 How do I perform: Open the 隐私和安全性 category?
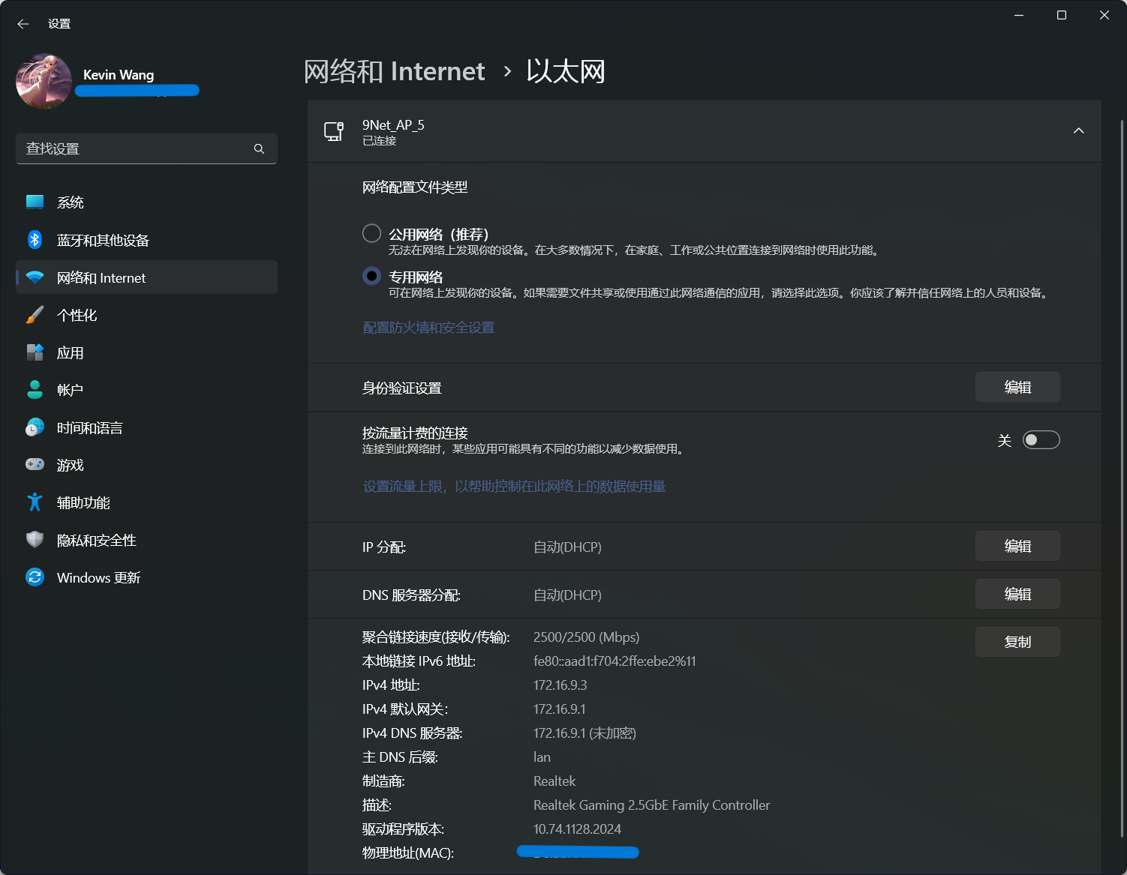(146, 540)
